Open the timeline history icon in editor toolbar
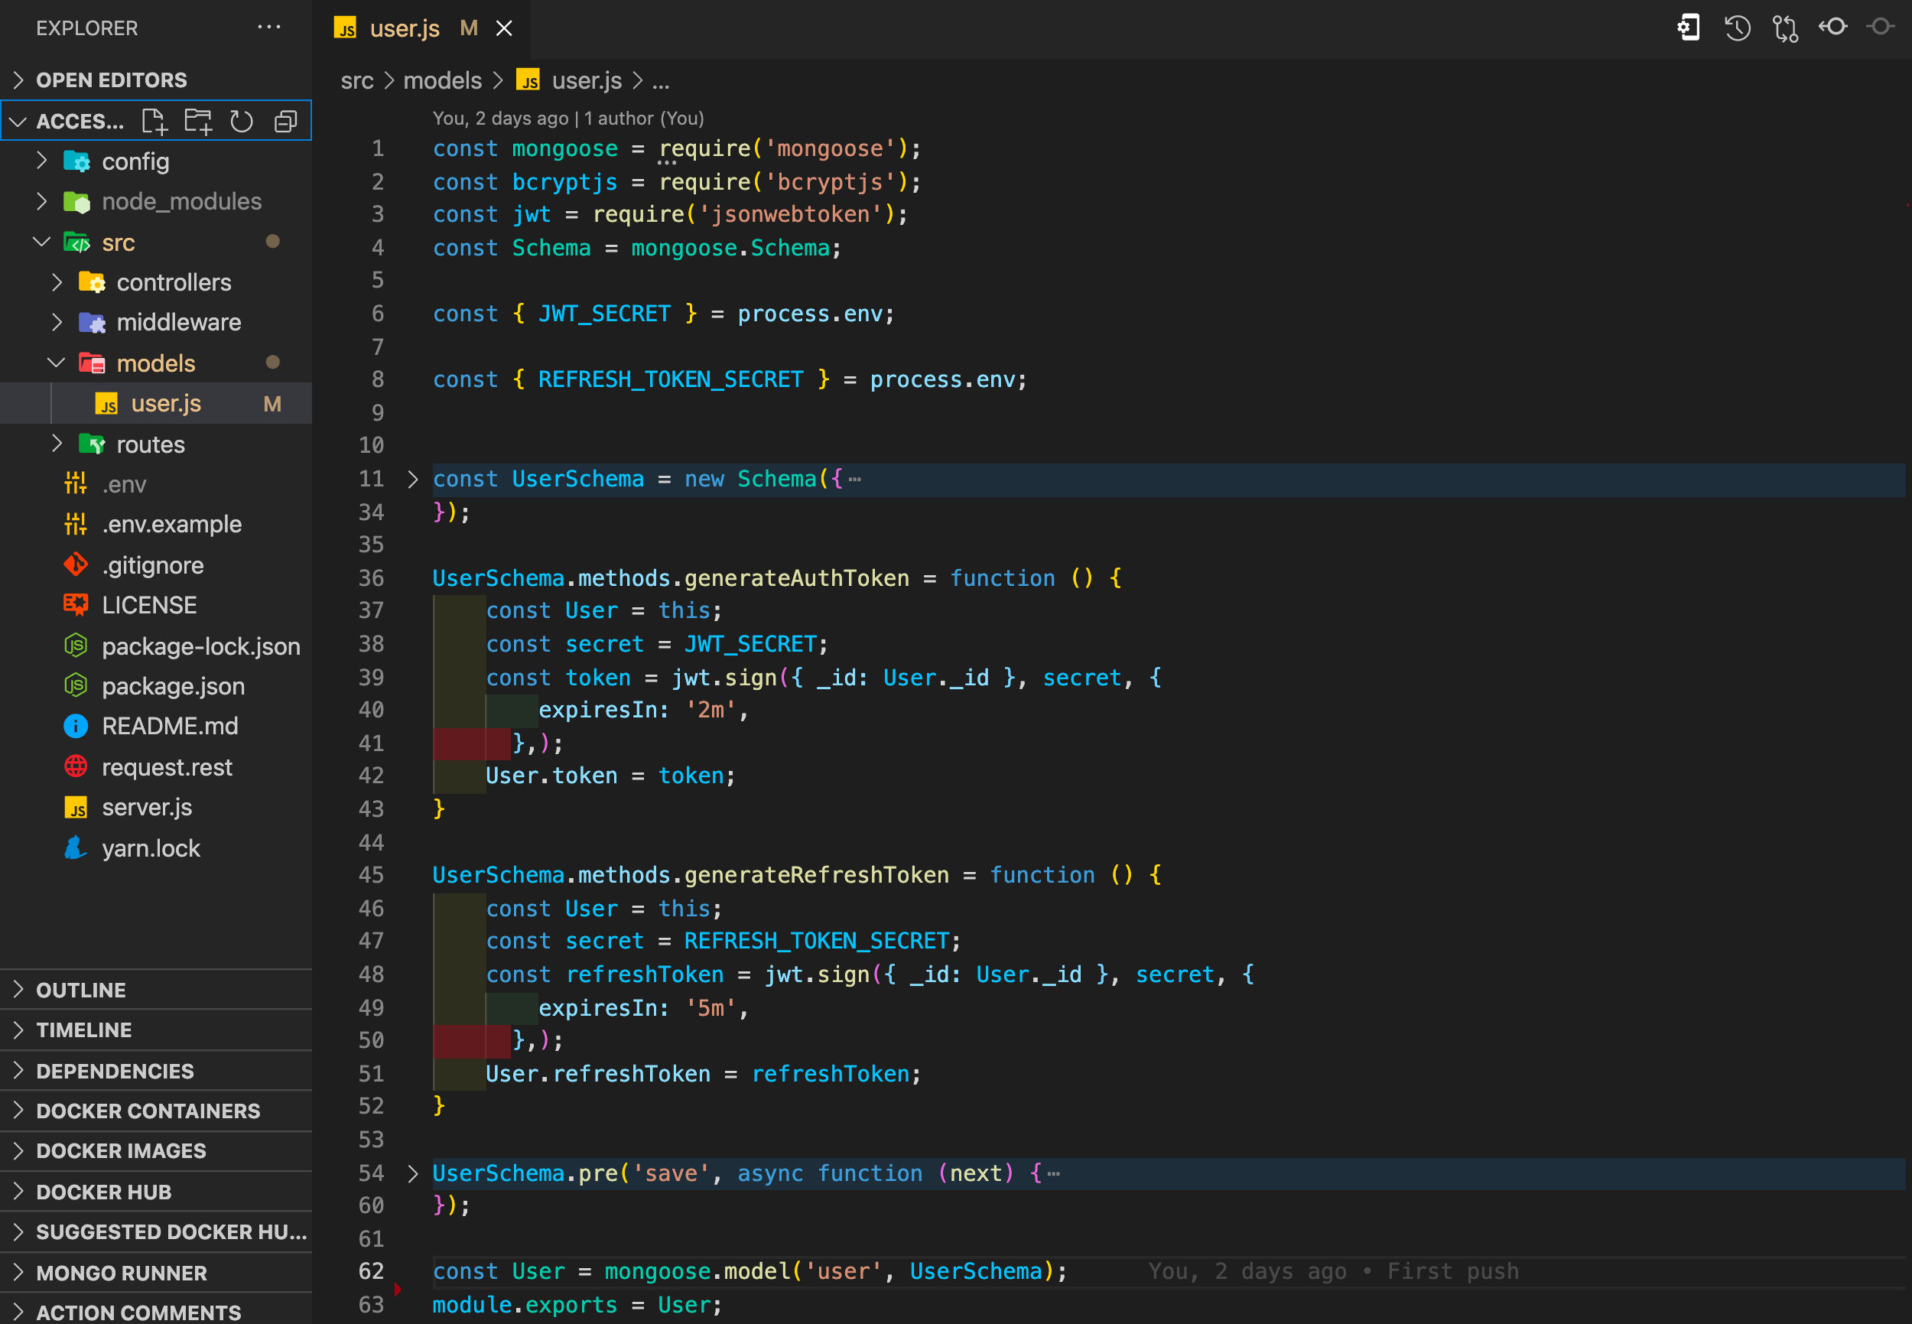This screenshot has width=1912, height=1324. click(1736, 28)
